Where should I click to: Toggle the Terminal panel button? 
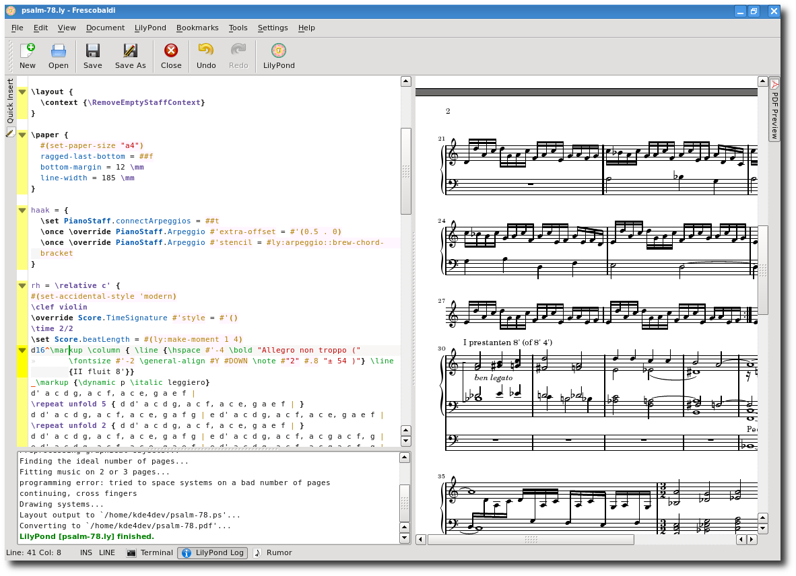click(150, 552)
